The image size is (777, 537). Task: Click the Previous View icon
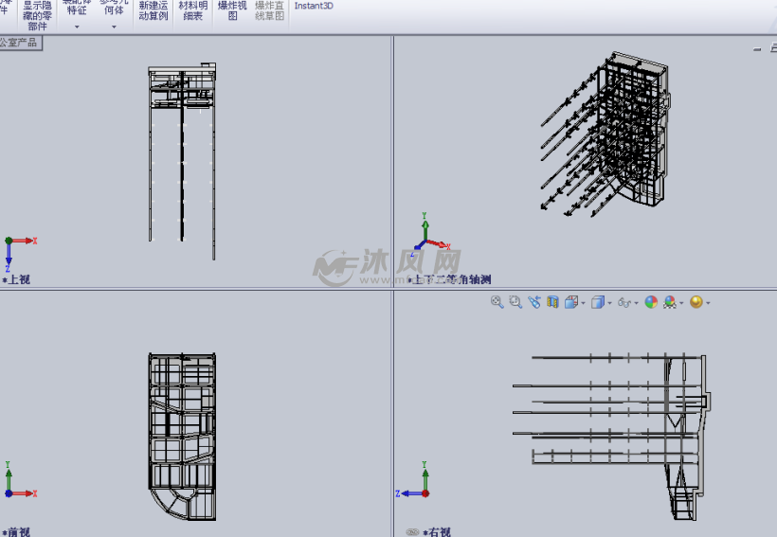534,302
